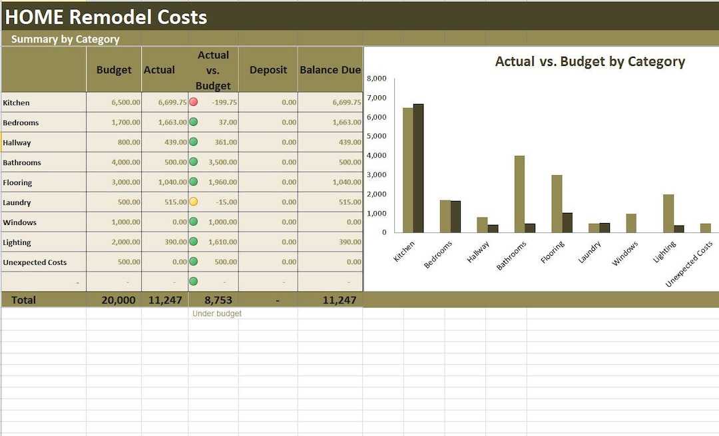Click the HOME Remodel Costs title banner
Screen dimensions: 719x436
(x=105, y=17)
